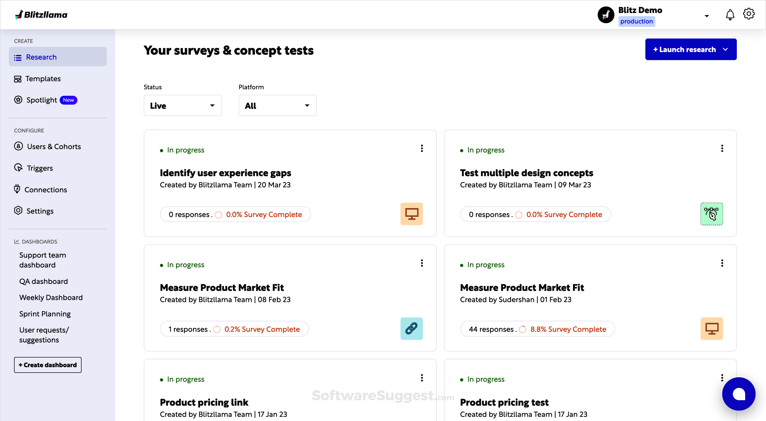The image size is (766, 421).
Task: Click the 44 responses survey completion pill
Action: 537,329
